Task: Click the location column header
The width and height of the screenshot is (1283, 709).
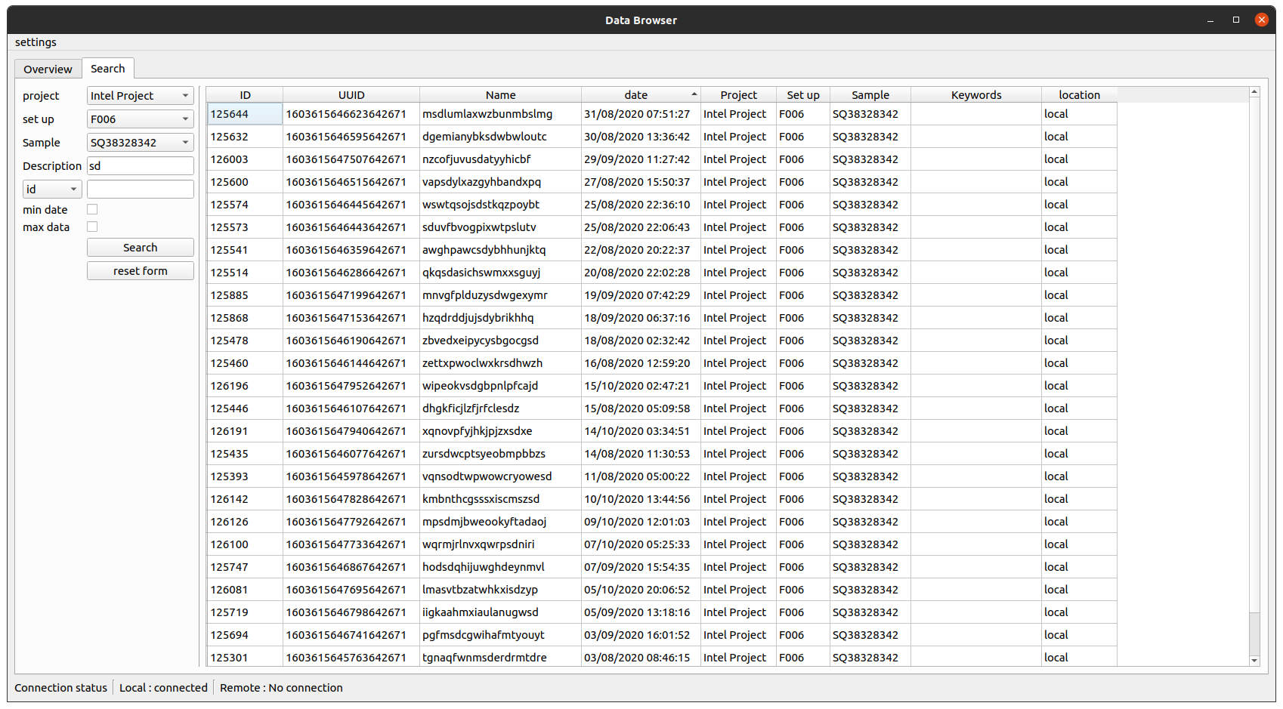Action: click(x=1079, y=94)
